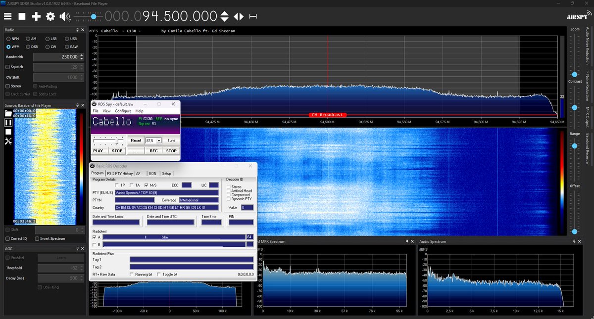
Task: Stop the radio with main toolbar stop icon
Action: (22, 16)
